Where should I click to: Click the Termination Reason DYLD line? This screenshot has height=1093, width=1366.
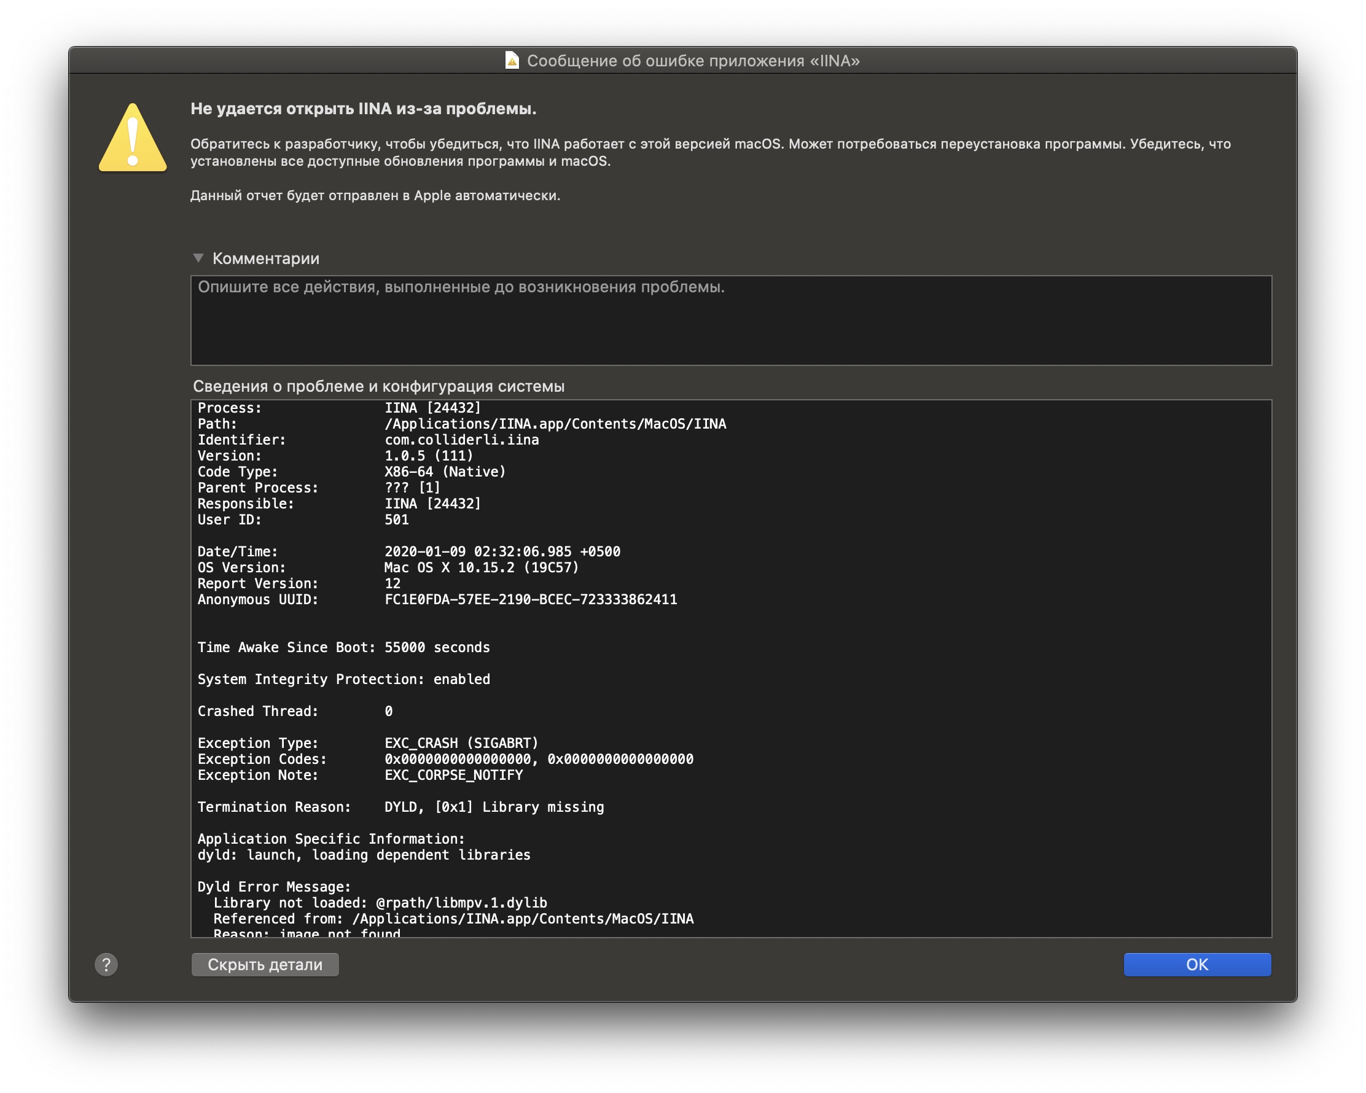[400, 807]
